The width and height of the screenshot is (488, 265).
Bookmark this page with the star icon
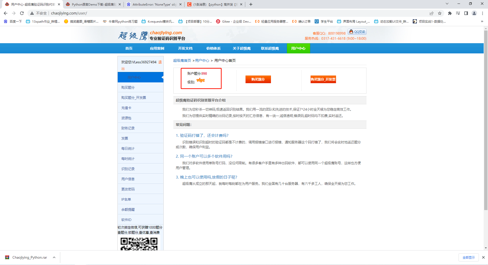pyautogui.click(x=440, y=13)
